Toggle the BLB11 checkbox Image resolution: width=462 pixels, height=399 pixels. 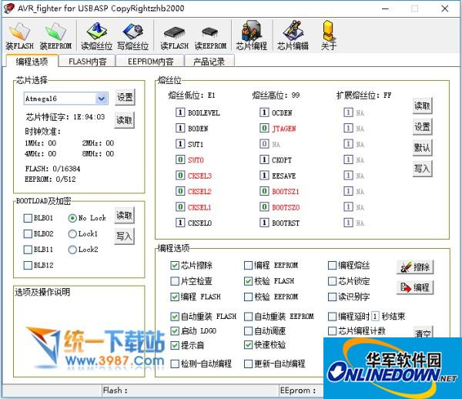point(28,250)
